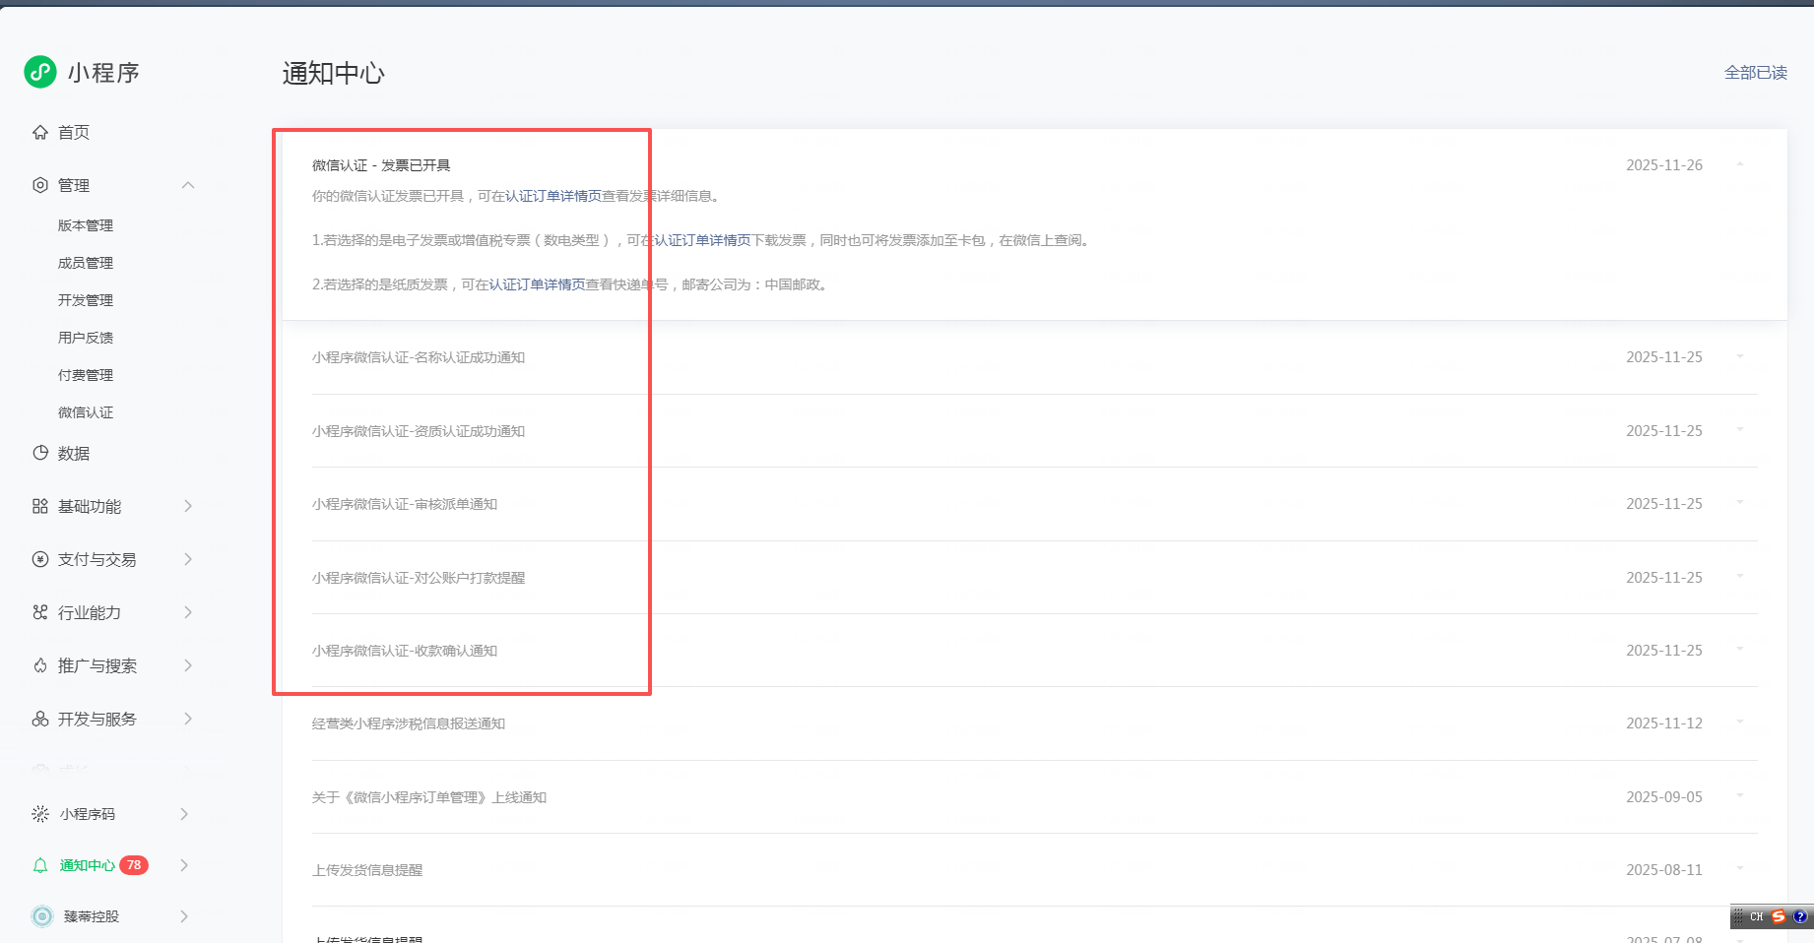Screen dimensions: 1814x943
Task: Open the 收款确认通知 notification title
Action: click(x=405, y=651)
